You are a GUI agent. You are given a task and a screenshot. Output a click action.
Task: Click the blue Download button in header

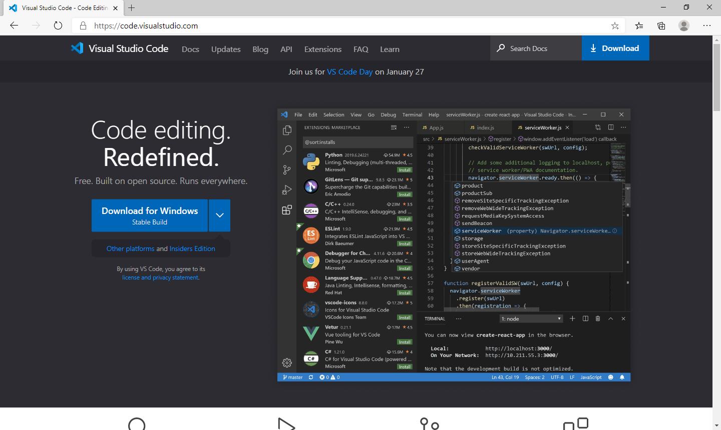point(615,48)
